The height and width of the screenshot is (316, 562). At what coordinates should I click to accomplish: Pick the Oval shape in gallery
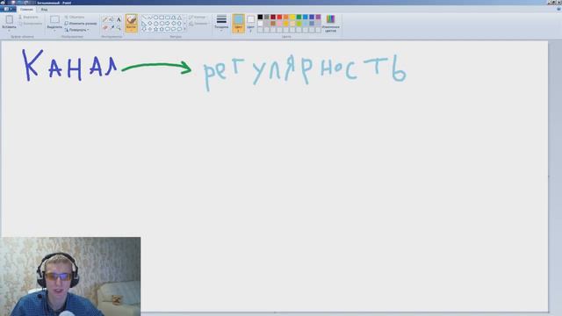(x=155, y=18)
